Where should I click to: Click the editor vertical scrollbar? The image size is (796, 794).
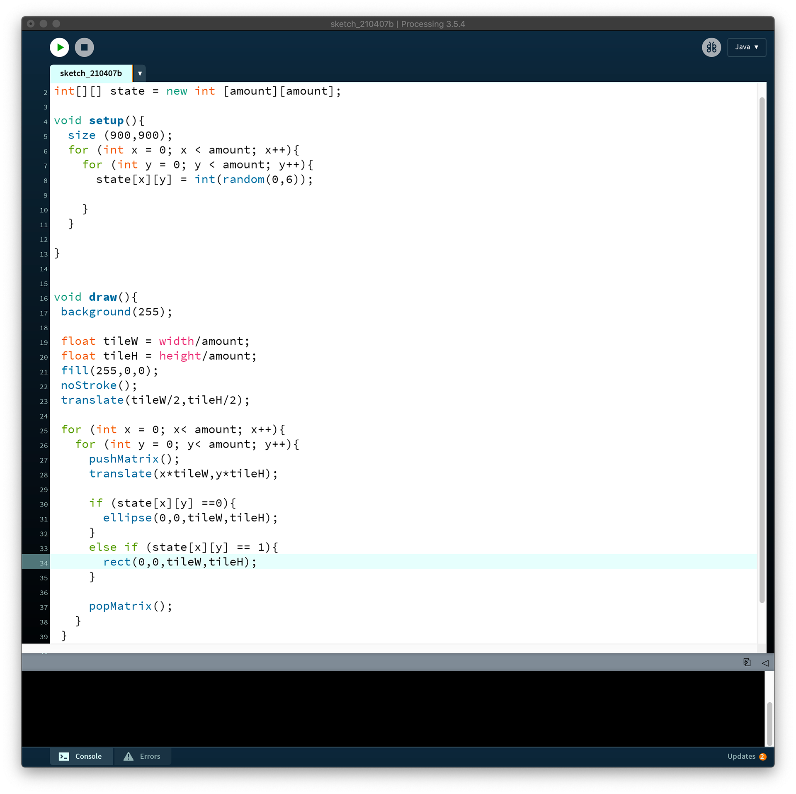pos(762,350)
